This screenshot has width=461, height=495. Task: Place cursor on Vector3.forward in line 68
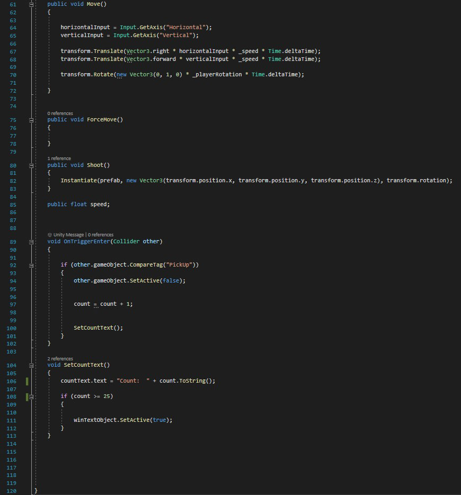(x=151, y=59)
